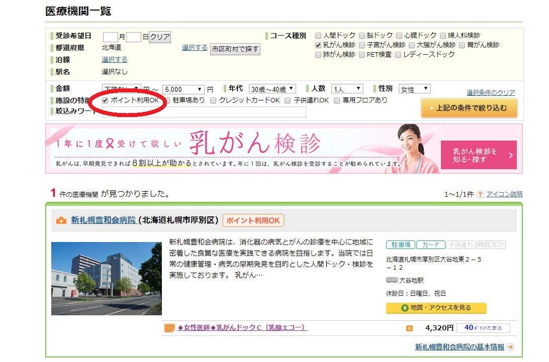Image resolution: width=549 pixels, height=362 pixels.
Task: Click the 地図・アクセスを見る button
Action: [x=436, y=308]
